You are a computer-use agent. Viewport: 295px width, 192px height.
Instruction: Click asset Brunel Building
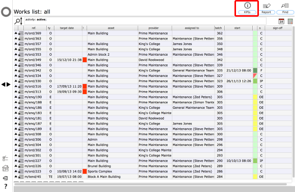99,166
